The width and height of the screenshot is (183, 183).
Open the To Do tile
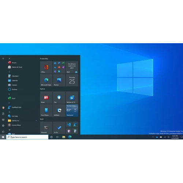tap(59, 128)
